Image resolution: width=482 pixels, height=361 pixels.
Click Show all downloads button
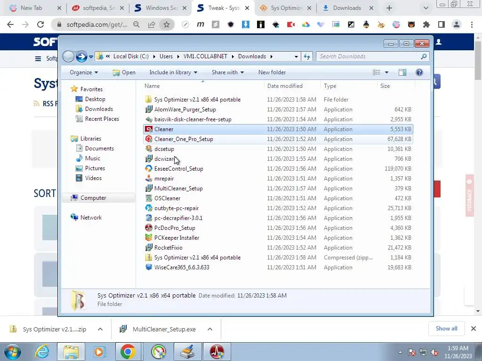pos(446,329)
